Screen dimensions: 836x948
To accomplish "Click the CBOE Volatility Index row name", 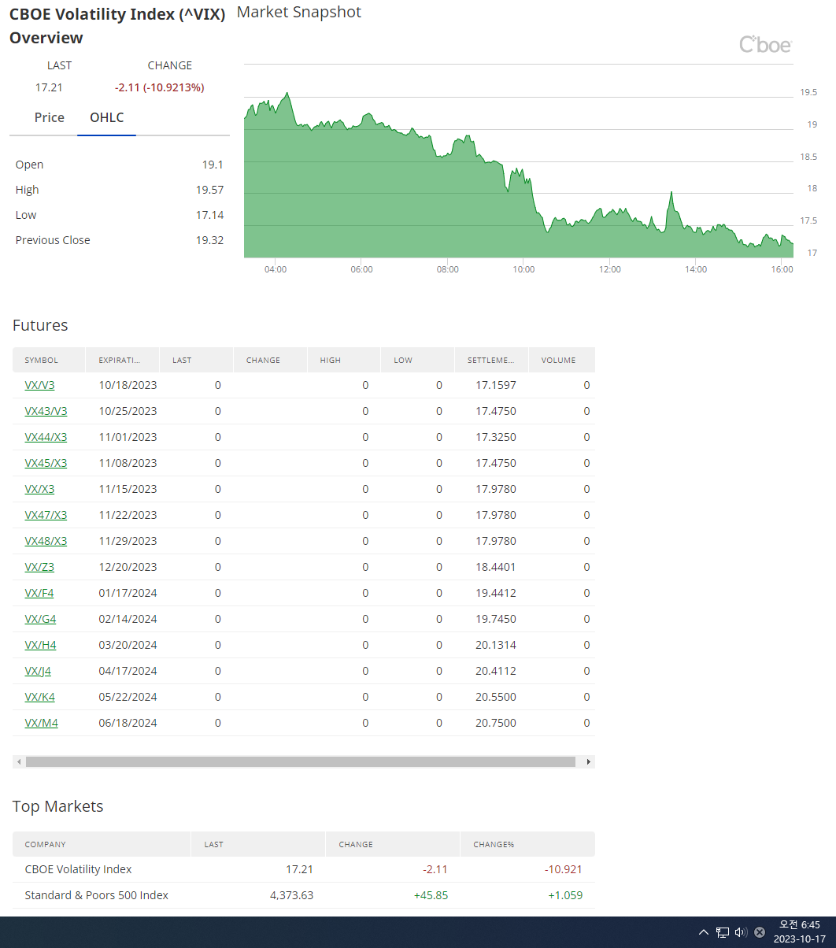I will (x=78, y=870).
